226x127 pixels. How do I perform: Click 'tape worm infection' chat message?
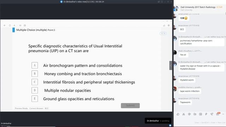pos(190,91)
